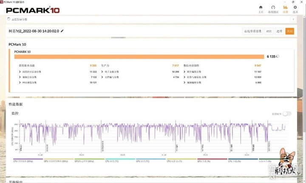Expand the row scoring 13 059
This screenshot has width=306, height=183.
(x=184, y=77)
